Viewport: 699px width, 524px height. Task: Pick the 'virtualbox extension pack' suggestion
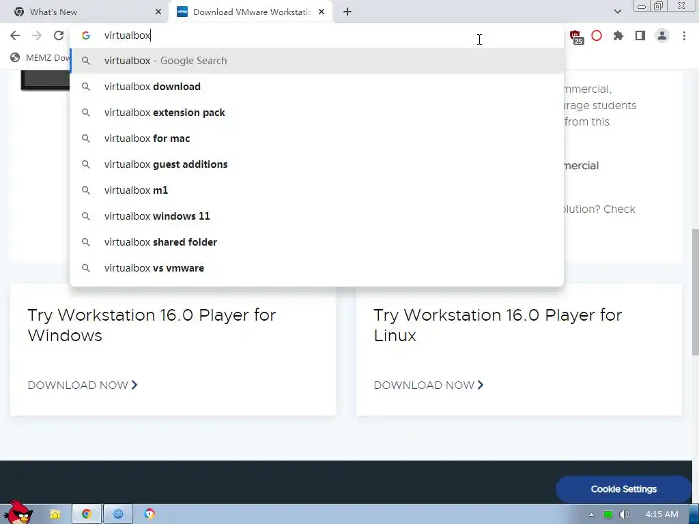[x=317, y=113]
